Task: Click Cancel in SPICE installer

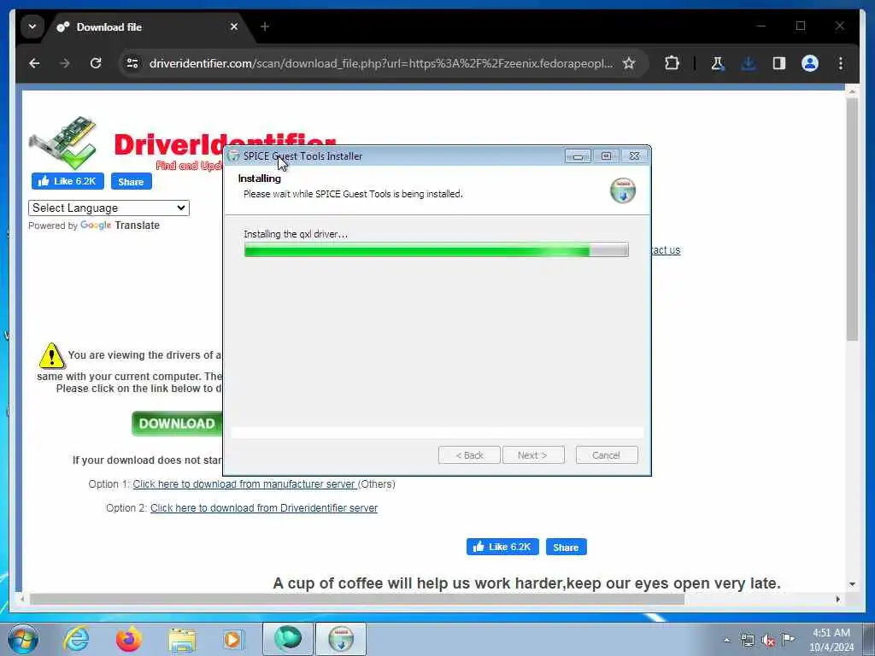Action: 607,455
